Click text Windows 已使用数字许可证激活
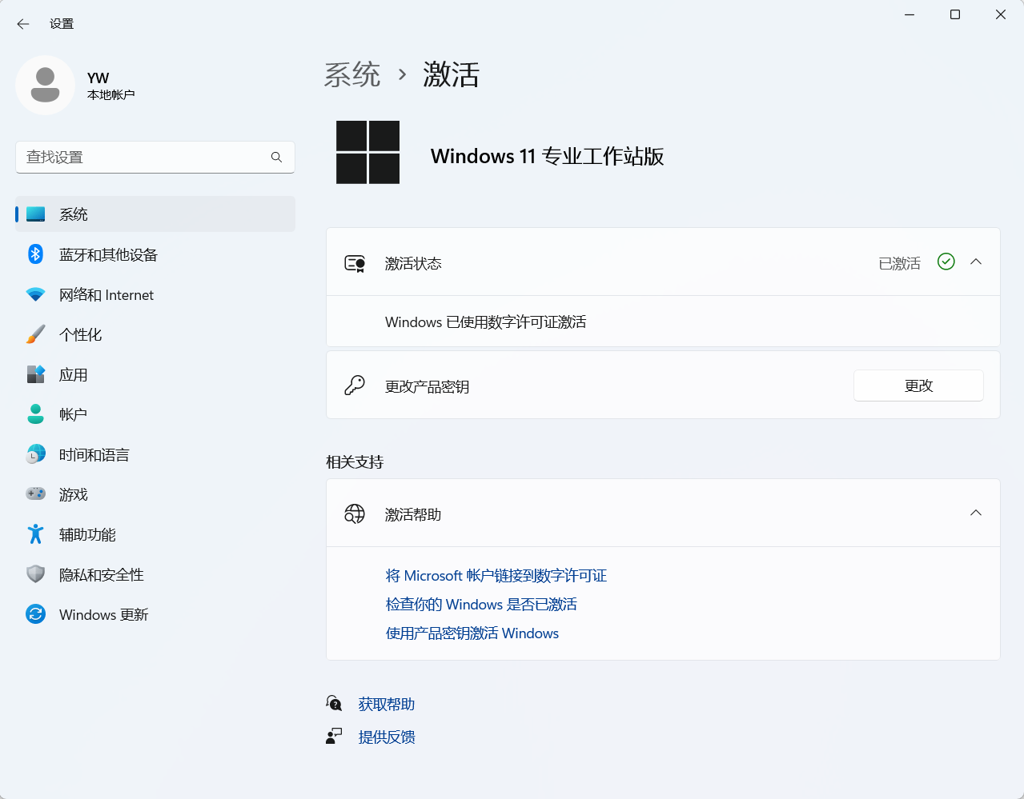 click(x=486, y=322)
